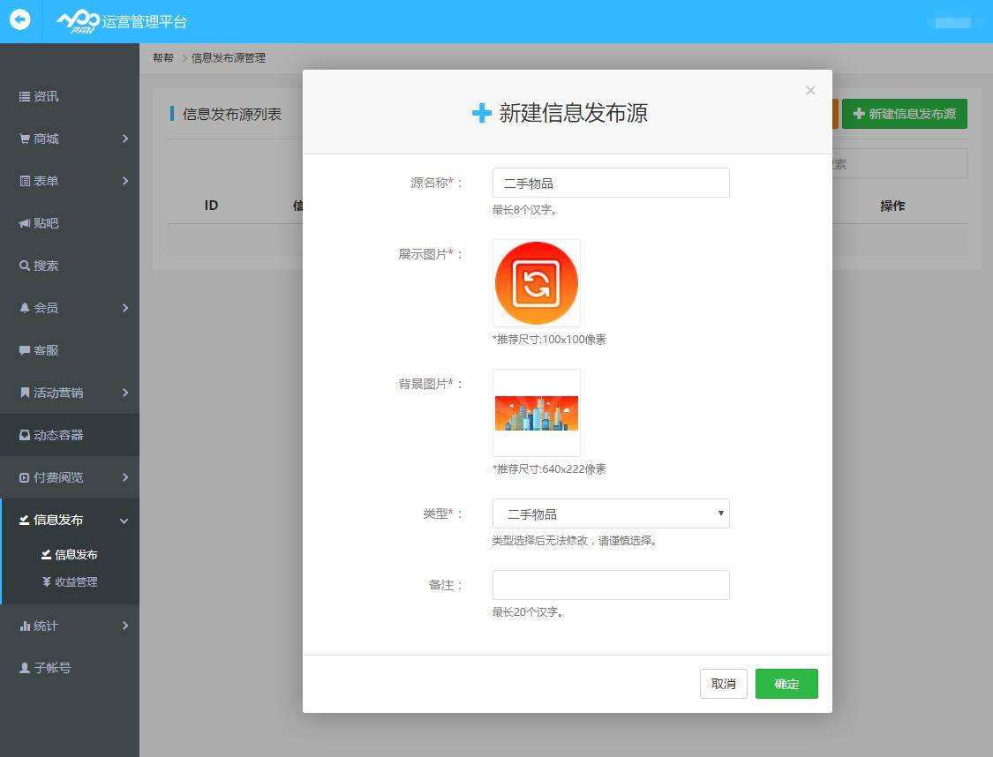The width and height of the screenshot is (993, 757).
Task: Click the 展示图片 orange thumbnail
Action: (x=536, y=282)
